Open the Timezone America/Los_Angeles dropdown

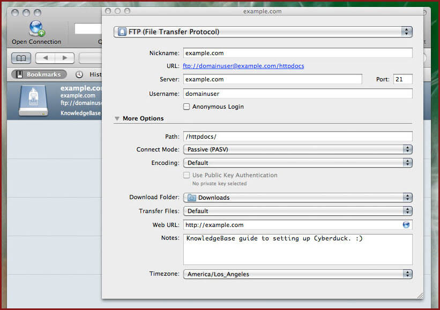(x=297, y=274)
